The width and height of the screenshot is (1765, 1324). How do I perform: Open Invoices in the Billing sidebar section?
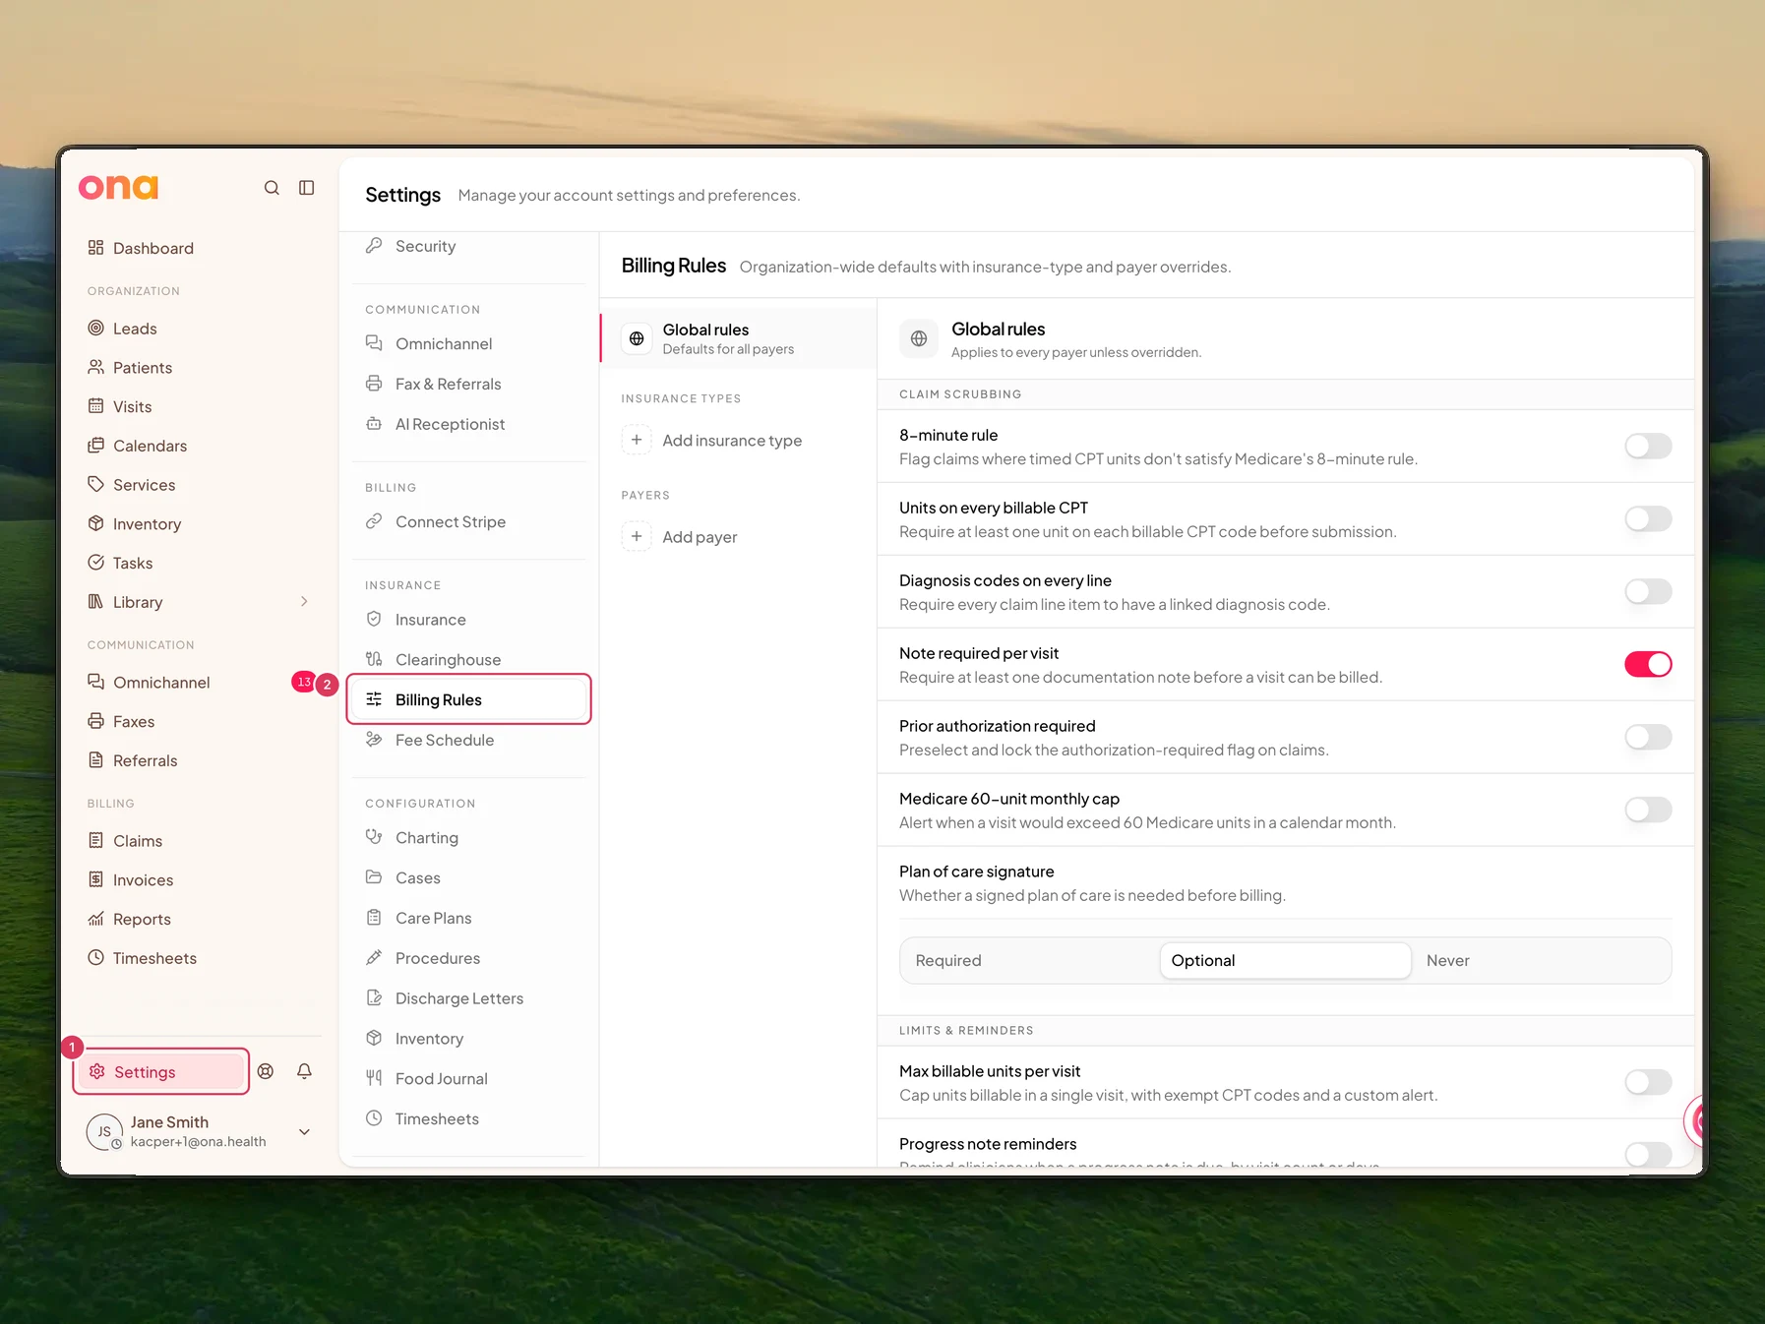pos(200,879)
